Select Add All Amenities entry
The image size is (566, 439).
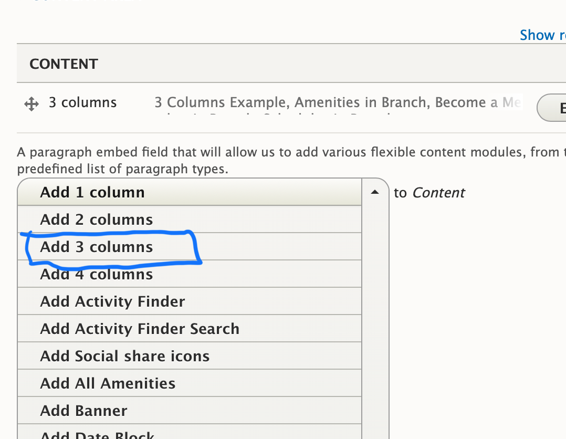[190, 383]
